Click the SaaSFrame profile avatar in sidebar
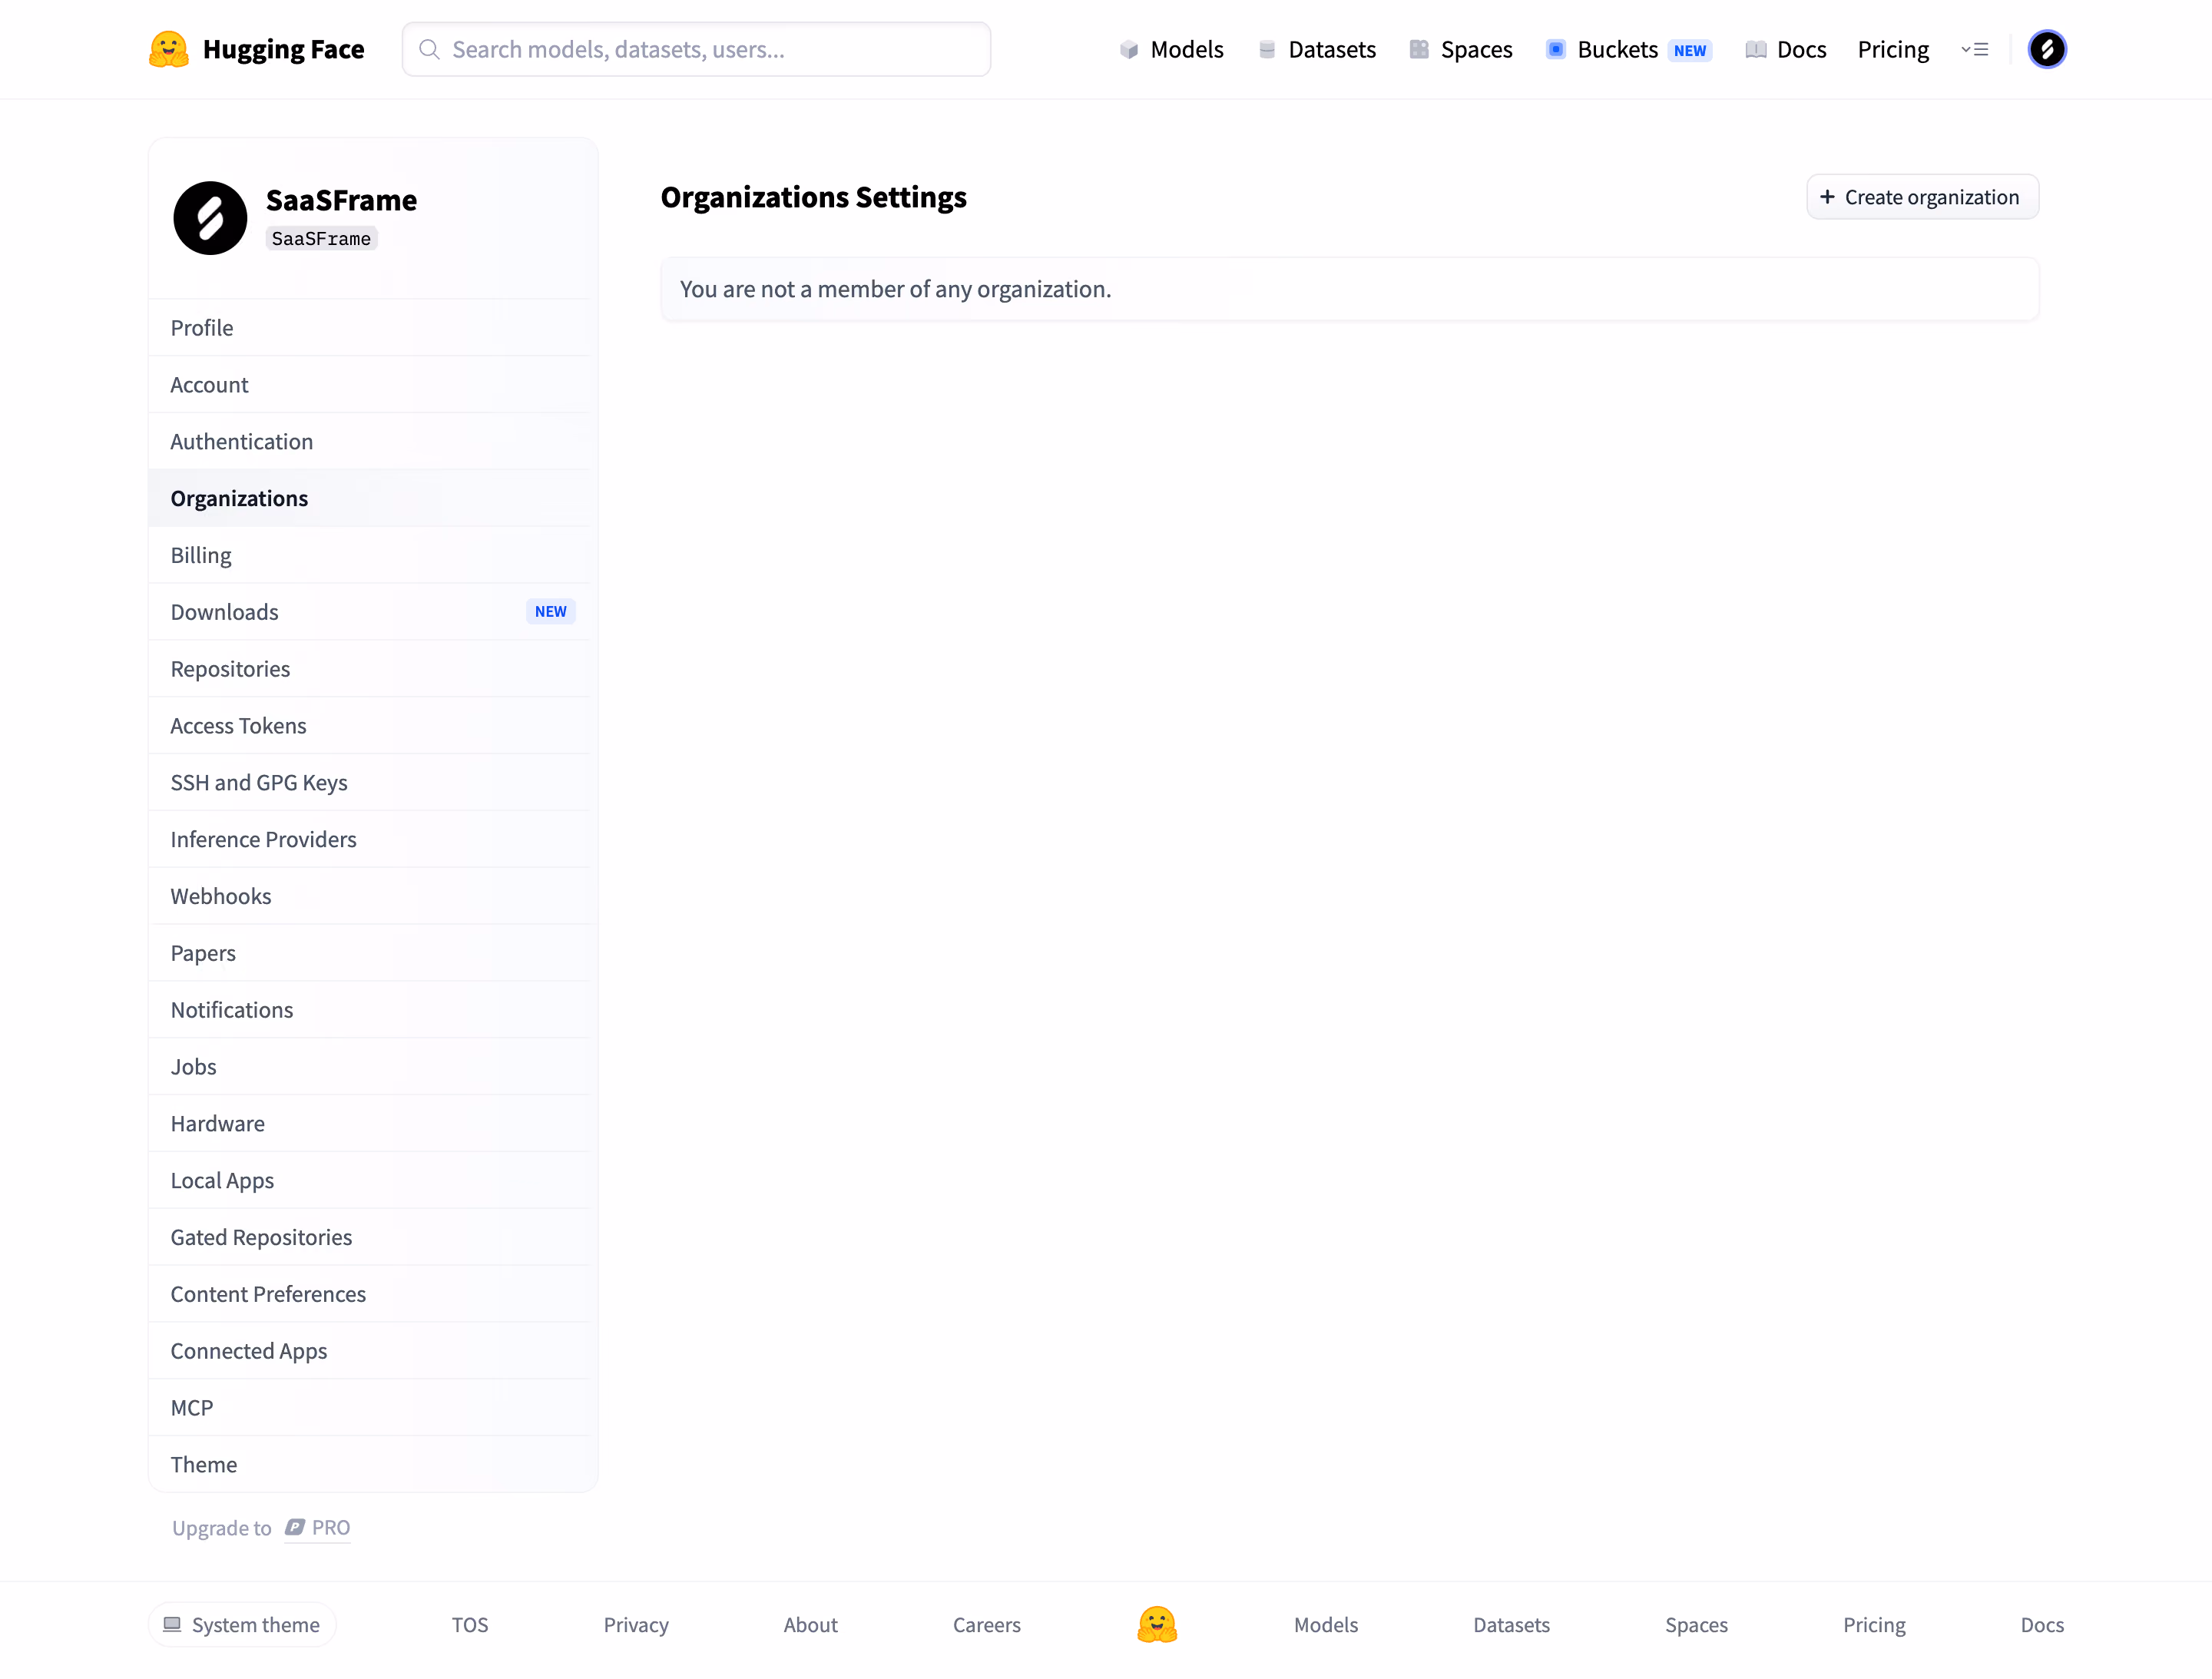This screenshot has height=1679, width=2212. [x=210, y=218]
